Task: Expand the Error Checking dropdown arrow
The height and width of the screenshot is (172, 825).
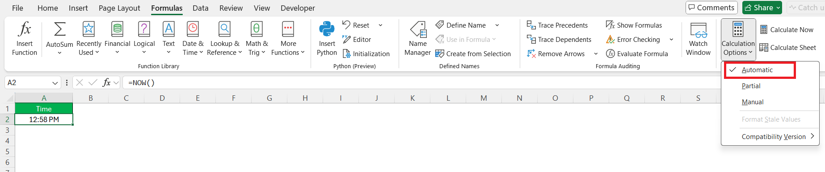Action: click(671, 40)
